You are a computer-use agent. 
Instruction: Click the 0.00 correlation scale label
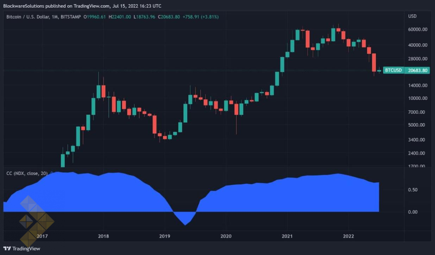(412, 212)
